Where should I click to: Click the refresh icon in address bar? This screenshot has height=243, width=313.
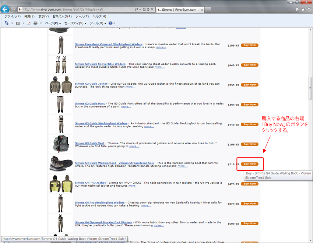148,9
